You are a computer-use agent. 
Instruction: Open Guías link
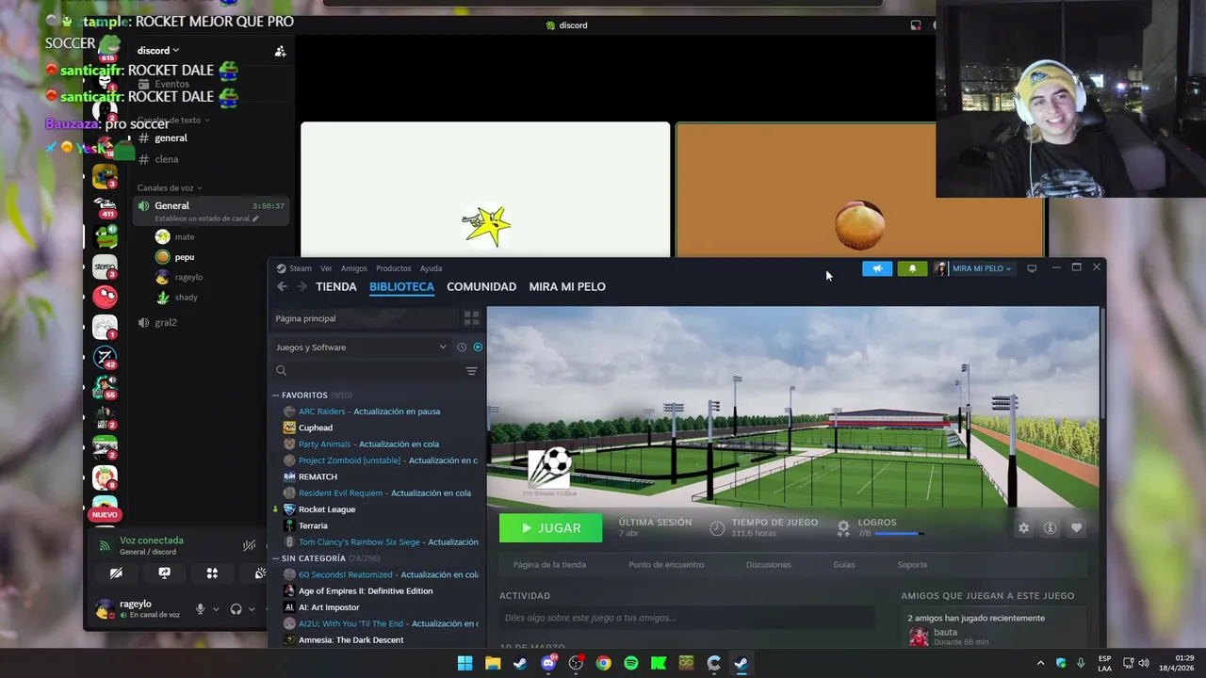coord(844,565)
